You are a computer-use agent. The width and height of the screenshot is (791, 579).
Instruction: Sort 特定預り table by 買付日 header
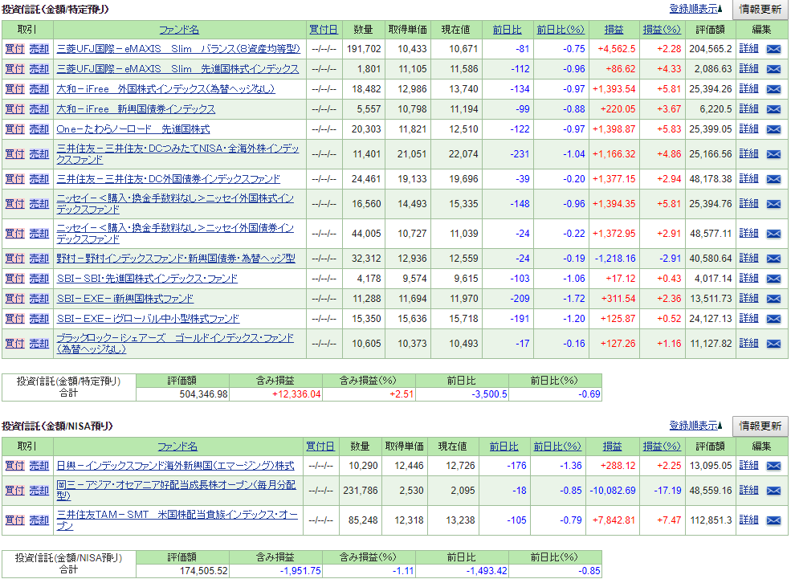tap(324, 30)
